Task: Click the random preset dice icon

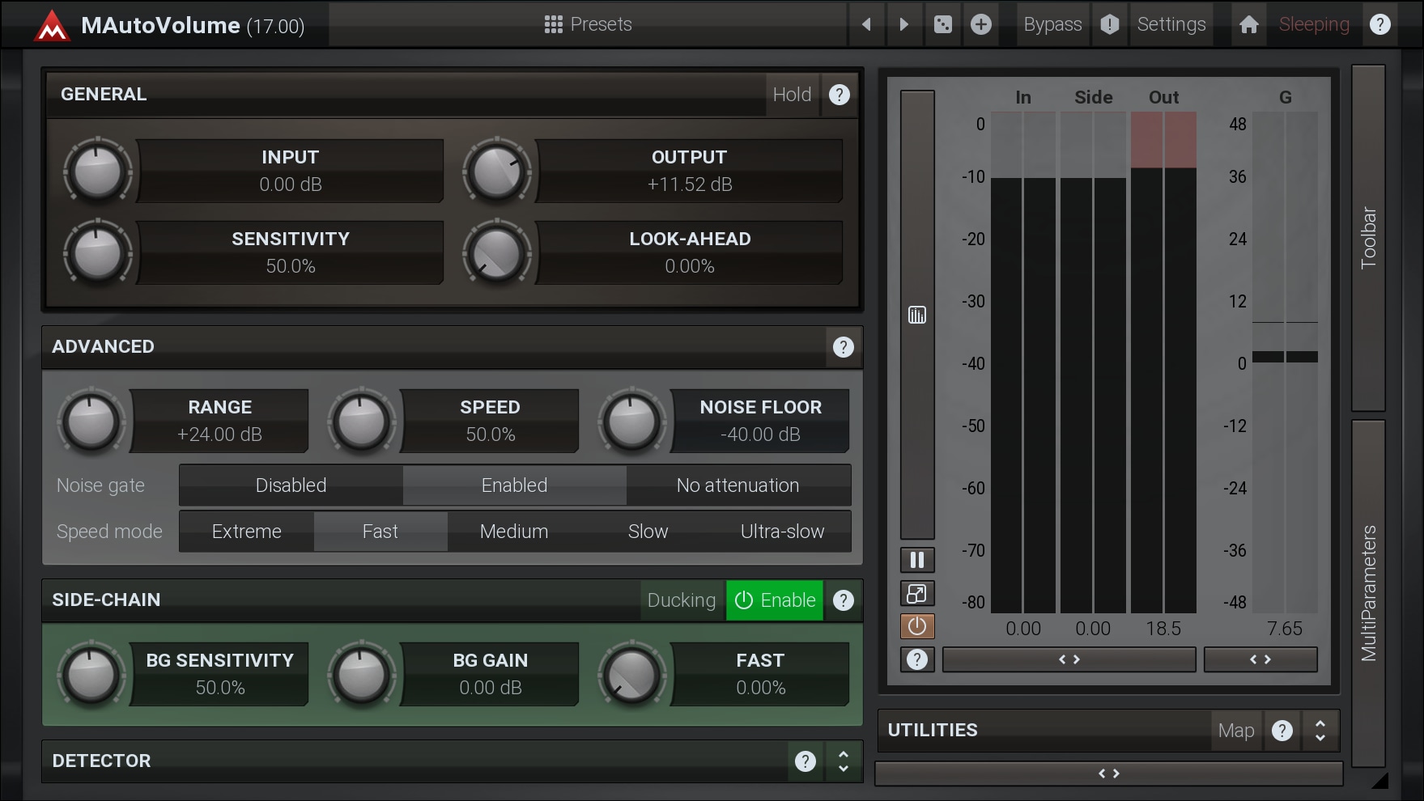Action: 942,24
